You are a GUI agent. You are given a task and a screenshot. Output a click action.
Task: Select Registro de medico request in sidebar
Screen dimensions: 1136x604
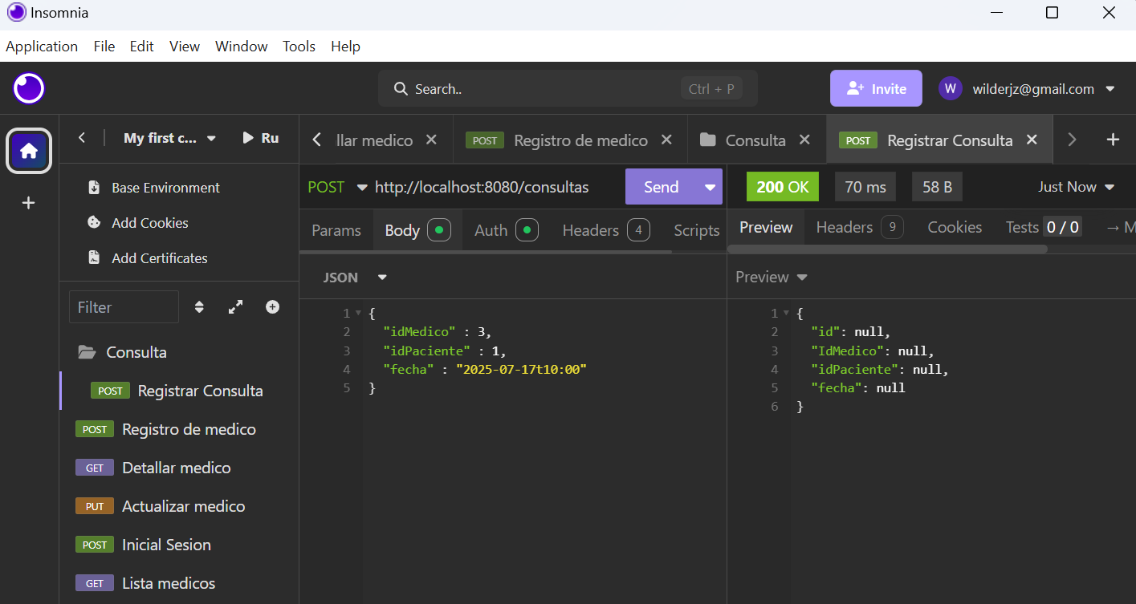(179, 429)
